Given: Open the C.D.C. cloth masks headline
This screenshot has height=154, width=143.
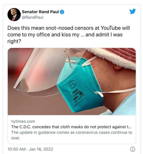Looking at the screenshot, I should [x=71, y=127].
